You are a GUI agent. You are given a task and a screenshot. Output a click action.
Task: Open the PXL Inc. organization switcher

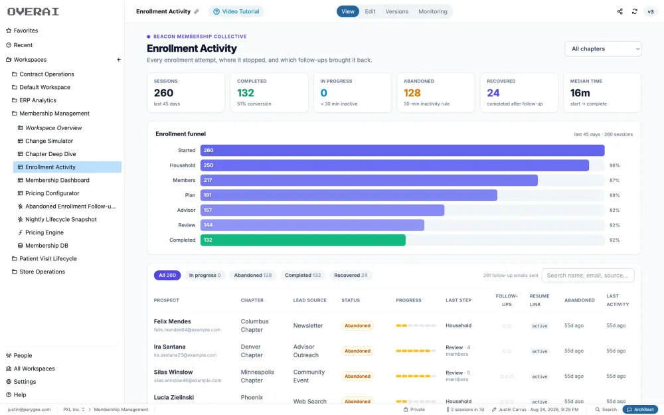point(74,410)
